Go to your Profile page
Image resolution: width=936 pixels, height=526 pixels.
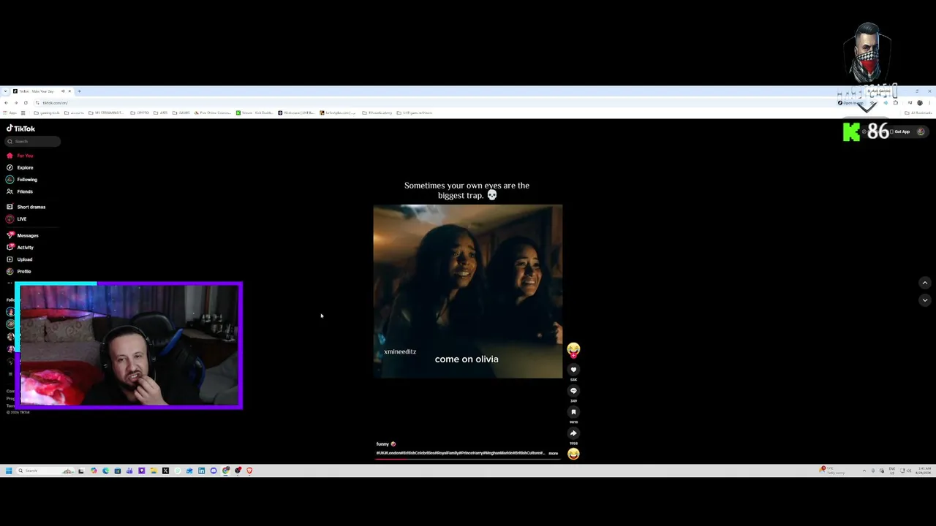(x=19, y=271)
